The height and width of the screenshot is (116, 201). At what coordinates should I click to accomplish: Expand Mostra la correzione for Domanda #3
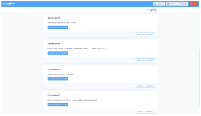pos(145,60)
